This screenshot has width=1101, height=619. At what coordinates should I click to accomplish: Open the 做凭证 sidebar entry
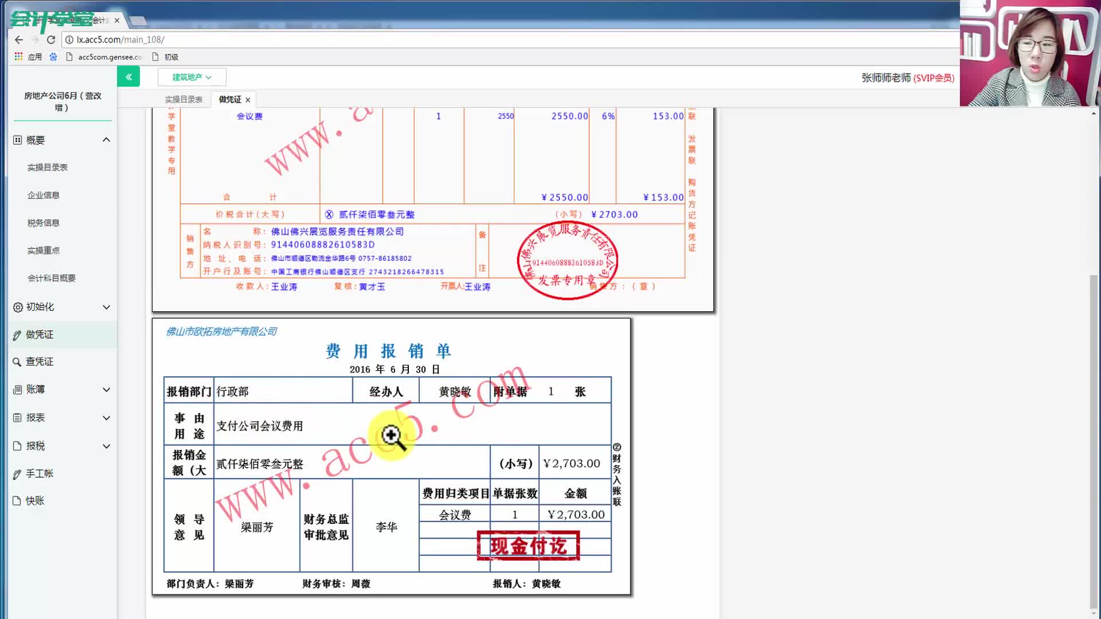point(39,334)
